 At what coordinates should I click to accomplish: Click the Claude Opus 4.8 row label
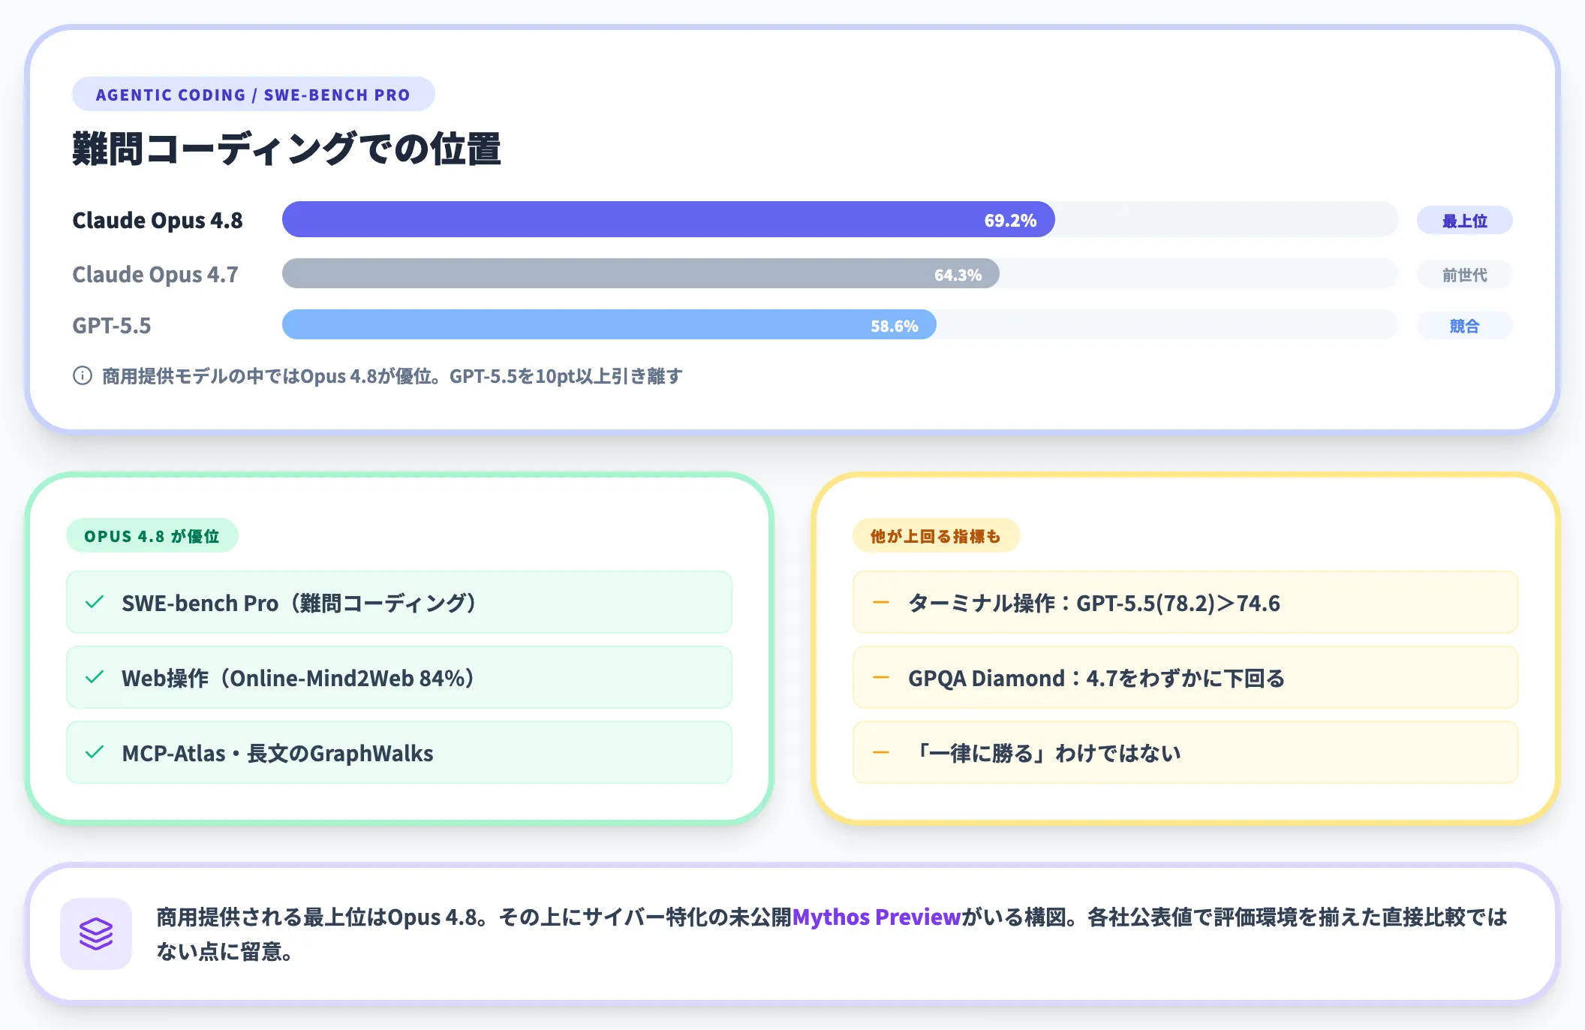[157, 220]
